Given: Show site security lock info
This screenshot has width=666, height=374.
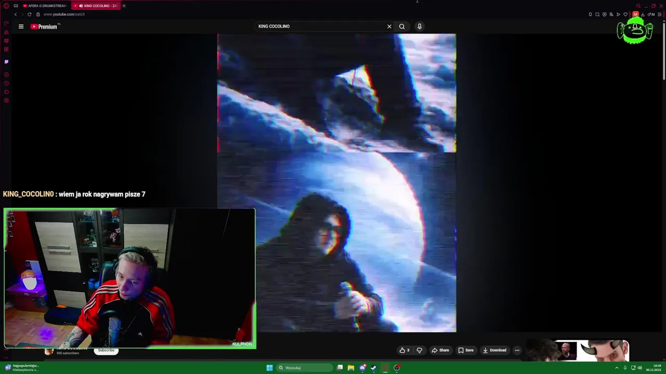Looking at the screenshot, I should [x=38, y=15].
